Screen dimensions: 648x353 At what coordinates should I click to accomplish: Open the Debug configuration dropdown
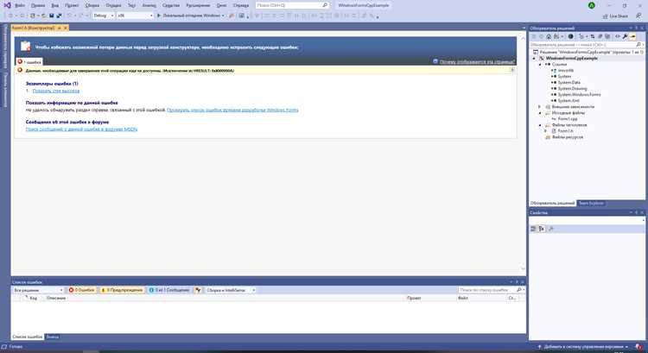pyautogui.click(x=104, y=16)
